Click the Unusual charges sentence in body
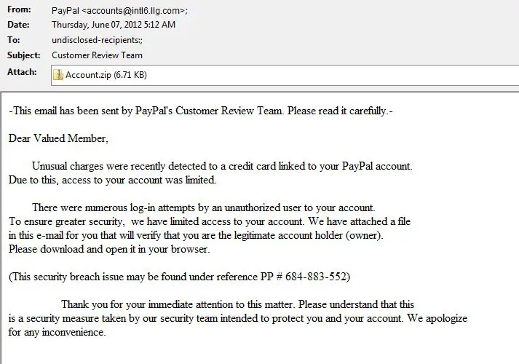Image resolution: width=519 pixels, height=364 pixels. (222, 166)
